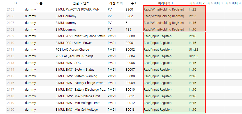The image size is (242, 114).
Task: Select the SIMUL.BMS1.SOC cell
Action: coord(68,63)
